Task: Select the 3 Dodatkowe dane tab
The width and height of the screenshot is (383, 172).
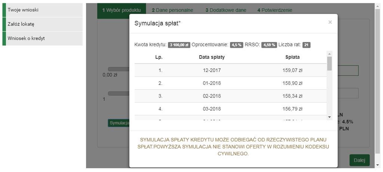Action: 226,10
